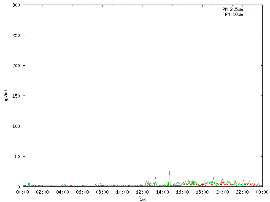Click the Čas x-axis label

(x=142, y=199)
